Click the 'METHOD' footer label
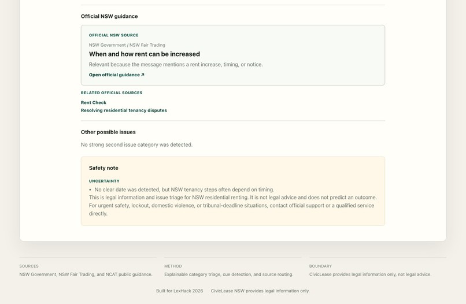The image size is (466, 304). click(x=173, y=266)
